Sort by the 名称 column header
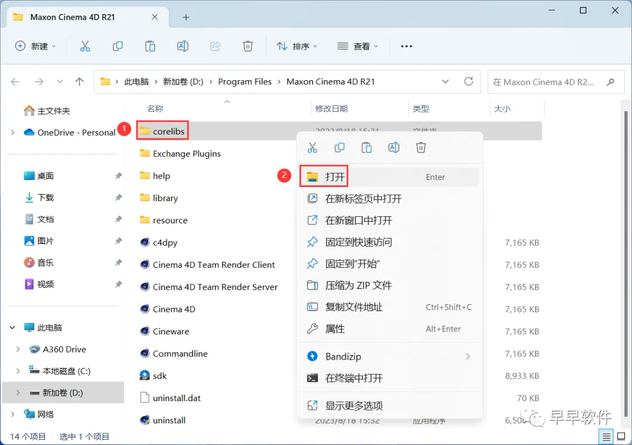This screenshot has height=445, width=632. (155, 109)
